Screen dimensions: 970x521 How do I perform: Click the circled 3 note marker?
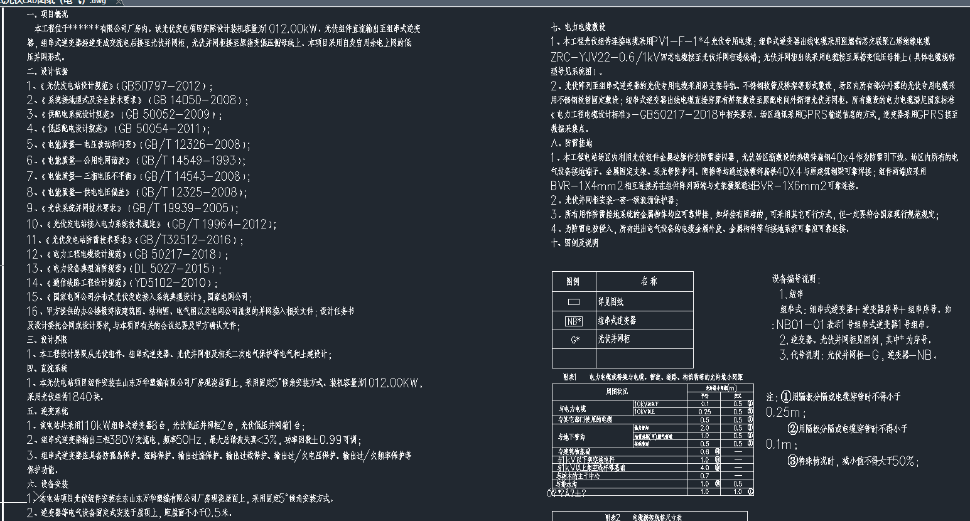793,461
